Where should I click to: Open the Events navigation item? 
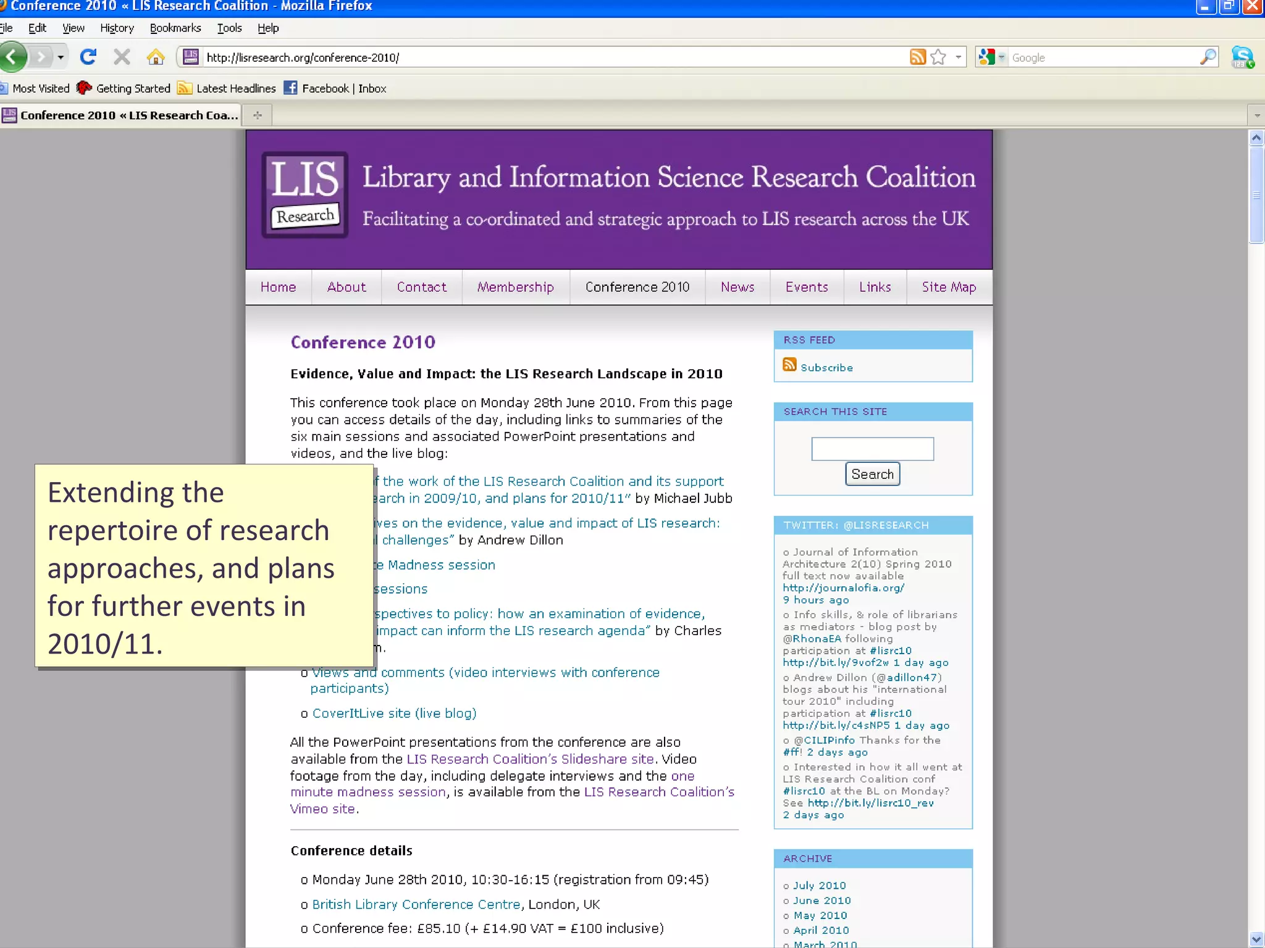click(807, 288)
